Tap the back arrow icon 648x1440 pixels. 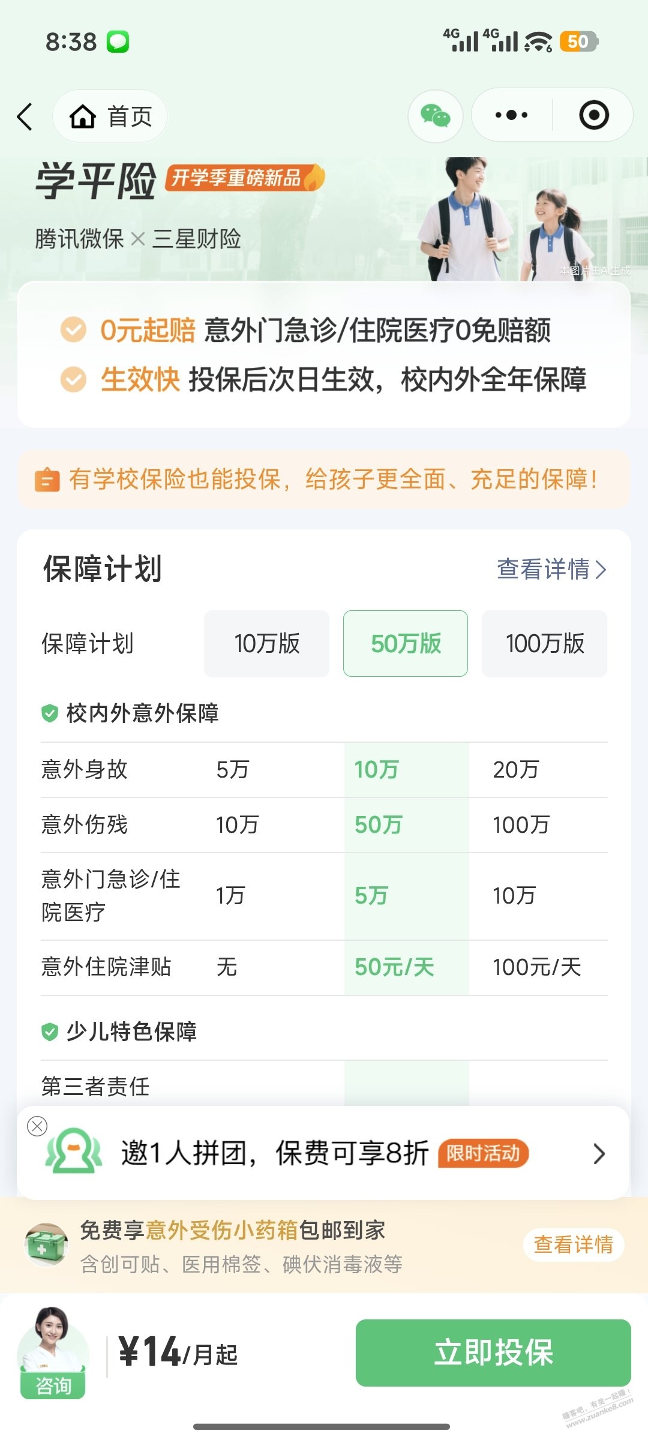point(25,116)
